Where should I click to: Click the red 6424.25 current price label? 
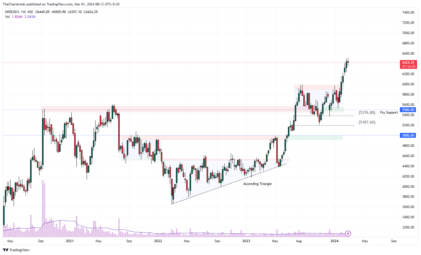coord(408,63)
